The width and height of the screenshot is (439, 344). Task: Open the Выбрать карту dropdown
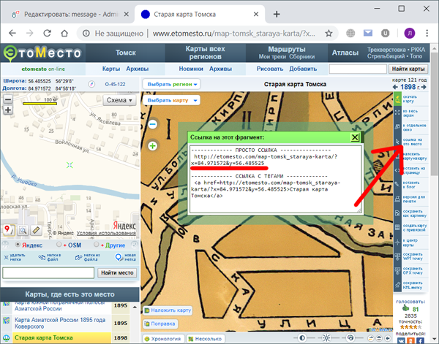172,100
